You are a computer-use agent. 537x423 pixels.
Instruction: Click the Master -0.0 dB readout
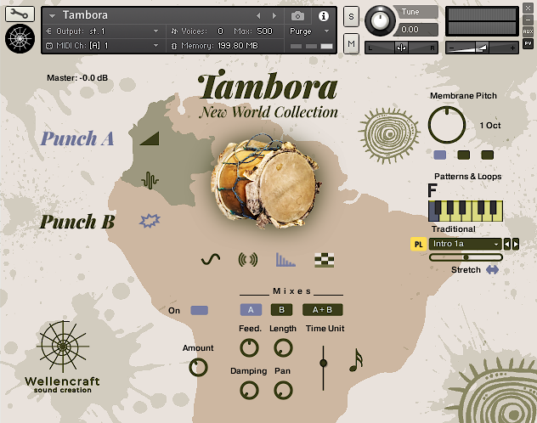(77, 78)
